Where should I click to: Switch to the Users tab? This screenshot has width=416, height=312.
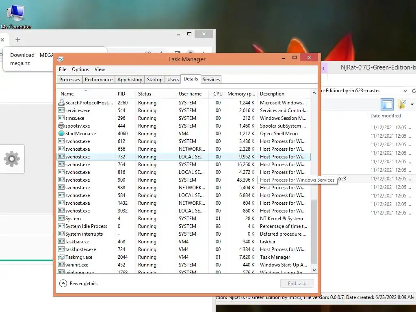click(173, 79)
